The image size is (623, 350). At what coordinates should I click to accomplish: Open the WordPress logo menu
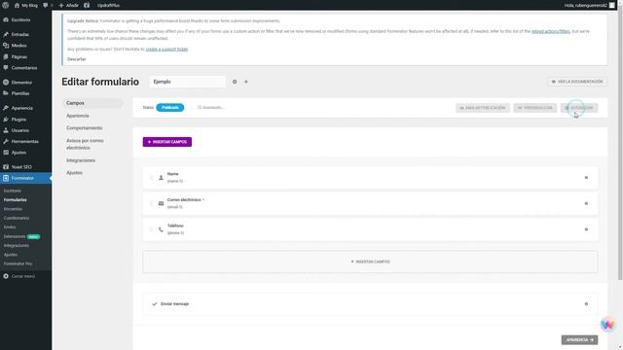tap(5, 5)
